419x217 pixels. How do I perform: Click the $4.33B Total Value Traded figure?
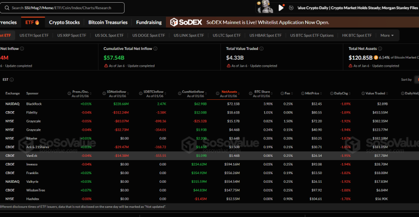235,58
